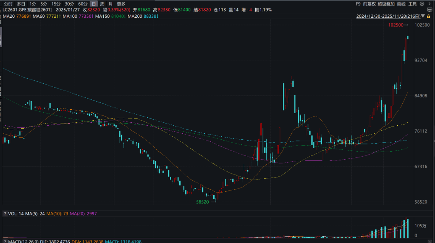435x243 pixels.
Task: Open the 画线 drawing tools
Action: click(401, 4)
